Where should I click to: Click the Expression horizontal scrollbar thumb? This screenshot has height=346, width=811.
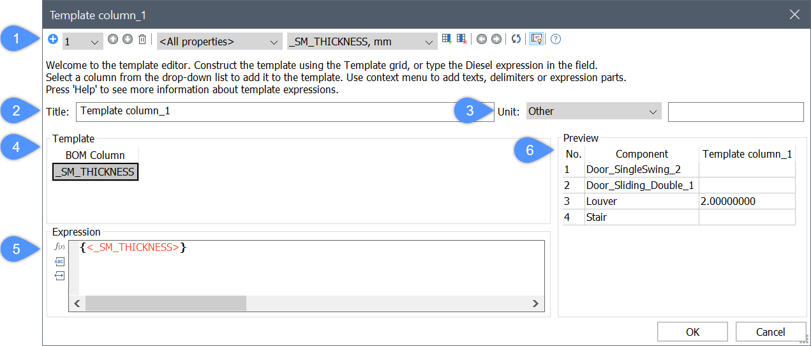pos(165,303)
